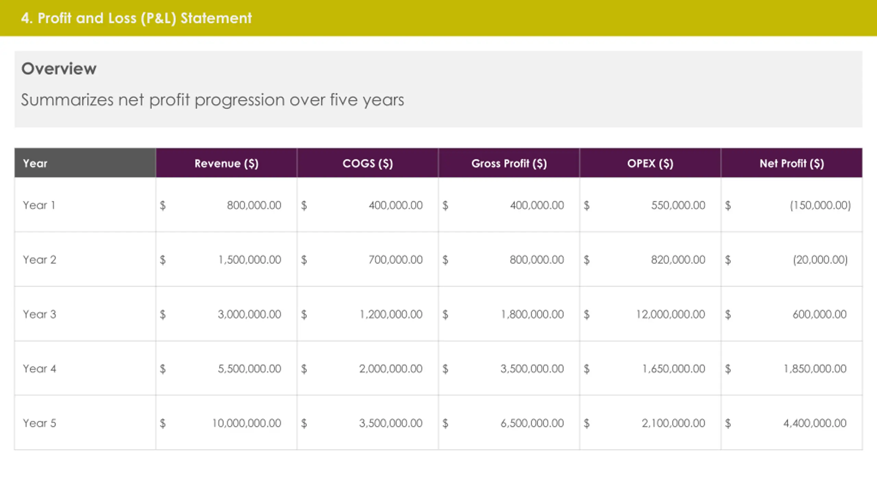Click the Year 5 COGS value 3,500,000.00
This screenshot has height=493, width=877.
(391, 423)
